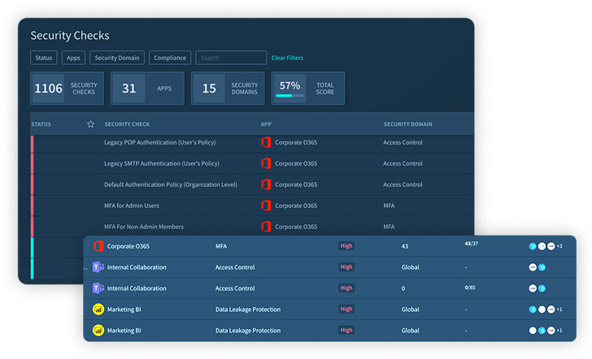Click Teams icon in first Internal Collaboration row

[98, 267]
